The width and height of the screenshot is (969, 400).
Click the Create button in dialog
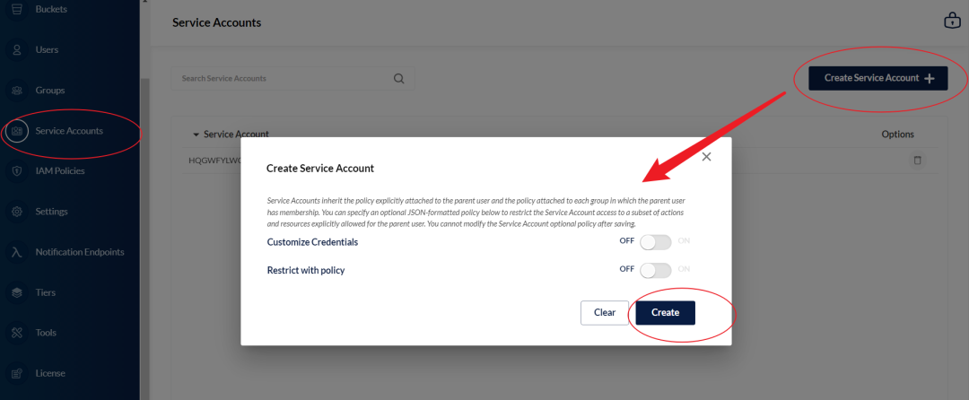[665, 312]
